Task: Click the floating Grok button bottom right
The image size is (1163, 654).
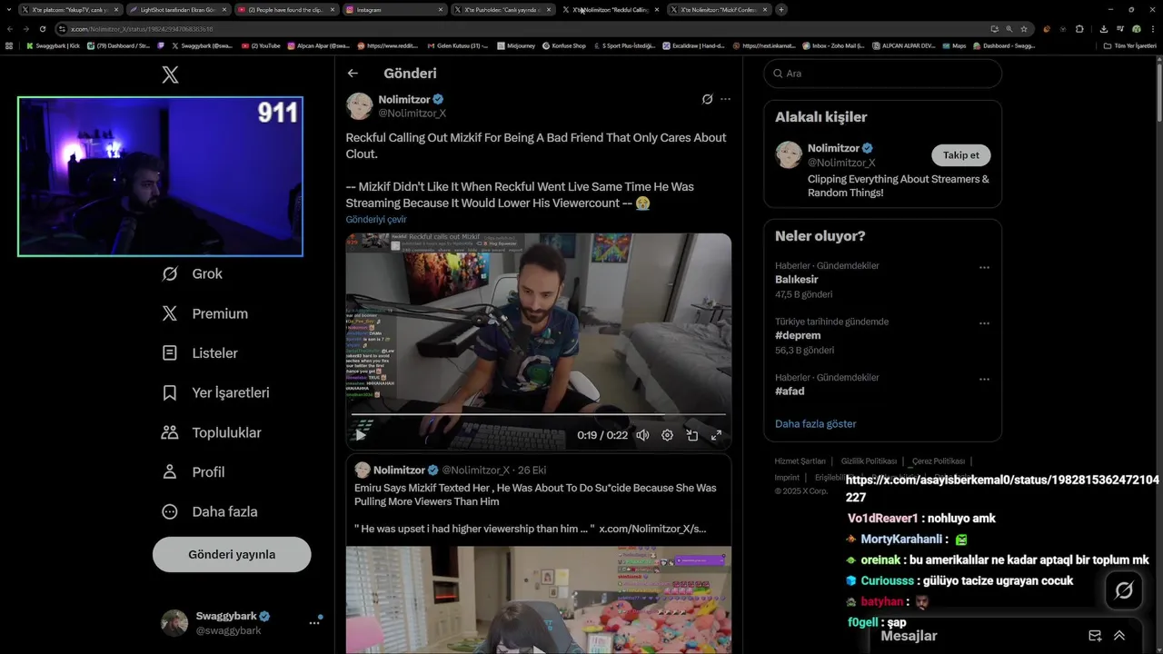Action: point(1124,590)
